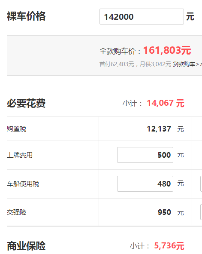
Task: Click the 裸车价格 heading label
Action: coord(26,16)
